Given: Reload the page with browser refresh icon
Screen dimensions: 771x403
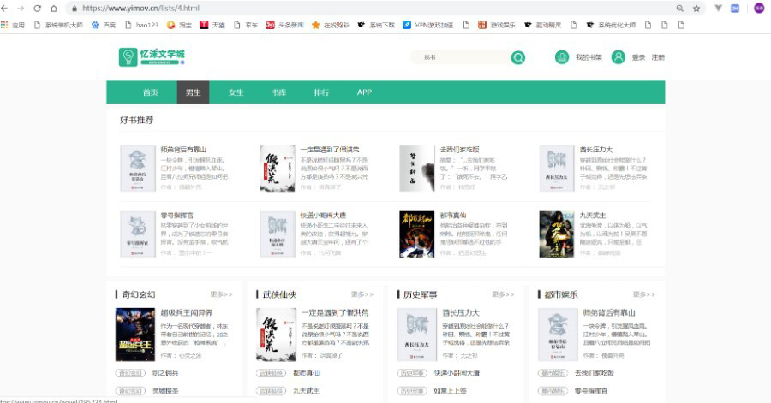Looking at the screenshot, I should pyautogui.click(x=38, y=9).
